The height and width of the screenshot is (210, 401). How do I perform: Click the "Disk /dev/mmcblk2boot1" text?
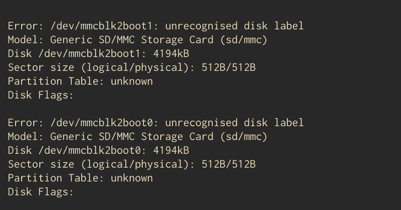click(74, 54)
